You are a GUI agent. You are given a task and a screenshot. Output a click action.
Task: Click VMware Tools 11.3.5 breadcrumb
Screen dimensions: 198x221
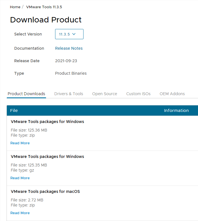pyautogui.click(x=44, y=7)
